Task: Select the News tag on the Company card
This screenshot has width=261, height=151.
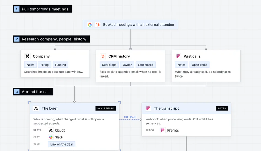Action: click(x=31, y=65)
